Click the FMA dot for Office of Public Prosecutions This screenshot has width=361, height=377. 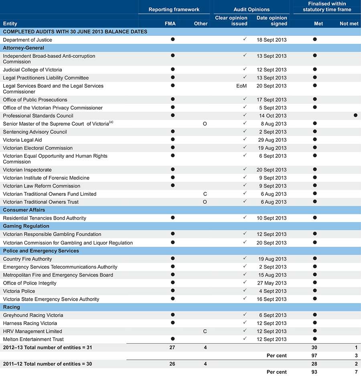(x=172, y=99)
